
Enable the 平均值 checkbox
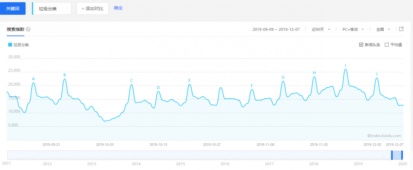click(x=387, y=45)
